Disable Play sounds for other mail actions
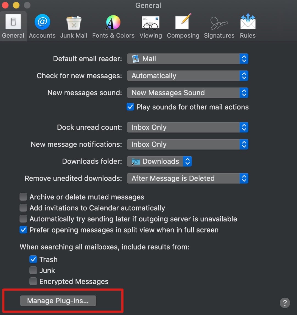297x315 pixels. point(130,107)
